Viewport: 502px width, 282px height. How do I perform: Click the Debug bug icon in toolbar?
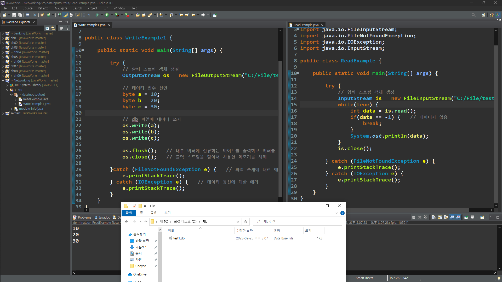pyautogui.click(x=97, y=15)
